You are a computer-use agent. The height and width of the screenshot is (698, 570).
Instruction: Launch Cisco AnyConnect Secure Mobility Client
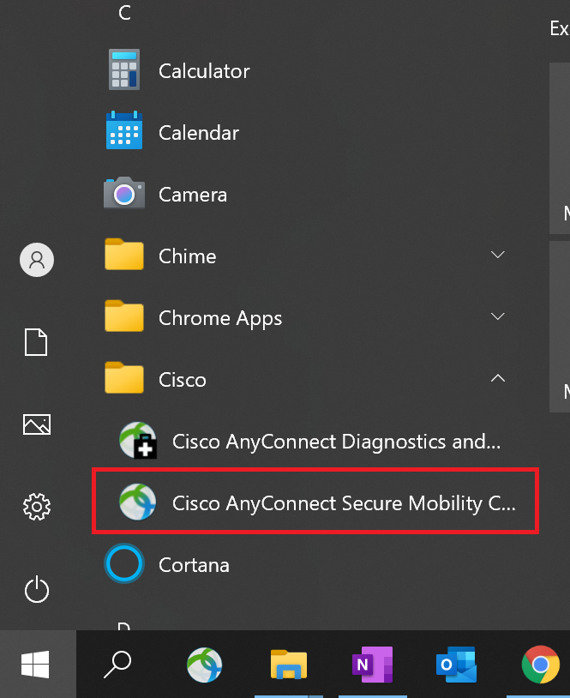coord(315,502)
